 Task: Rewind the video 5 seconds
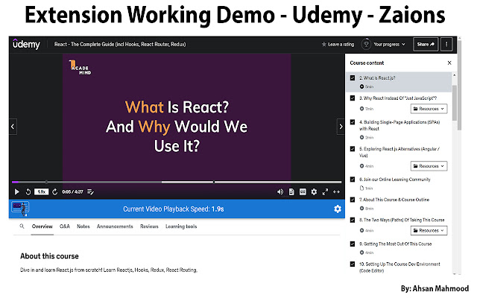pyautogui.click(x=28, y=192)
